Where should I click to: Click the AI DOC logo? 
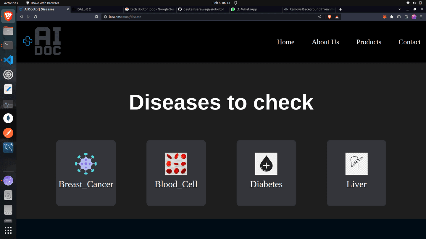pyautogui.click(x=42, y=41)
